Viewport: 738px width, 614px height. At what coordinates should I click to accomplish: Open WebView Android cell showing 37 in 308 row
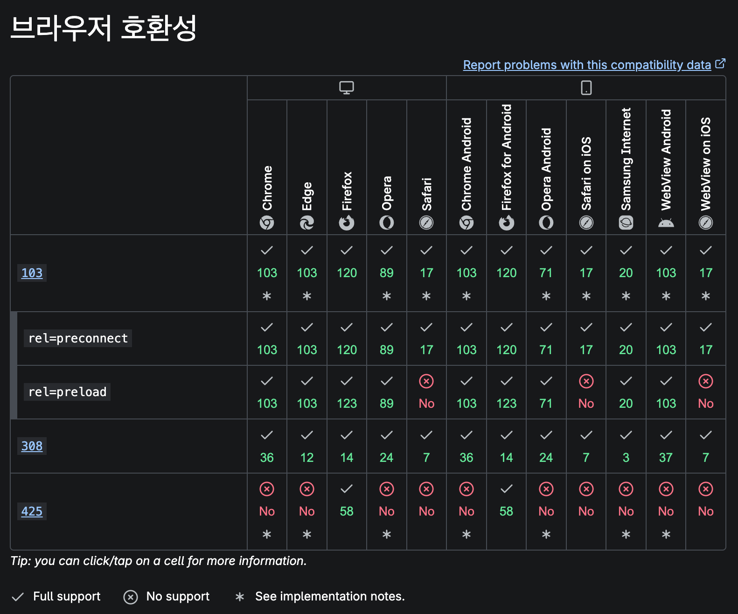[x=666, y=447]
